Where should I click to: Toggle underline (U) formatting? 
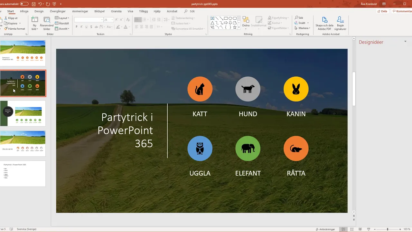[x=86, y=27]
